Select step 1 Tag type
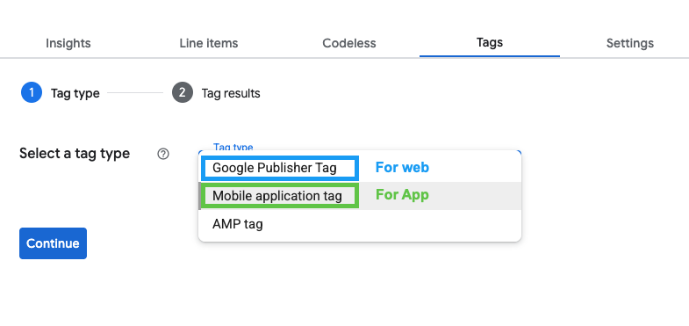The height and width of the screenshot is (326, 689). pos(61,93)
